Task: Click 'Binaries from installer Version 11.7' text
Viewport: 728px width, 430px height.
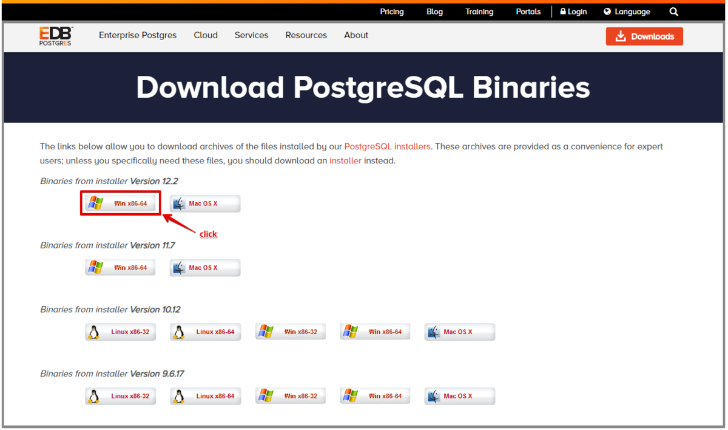Action: click(107, 245)
